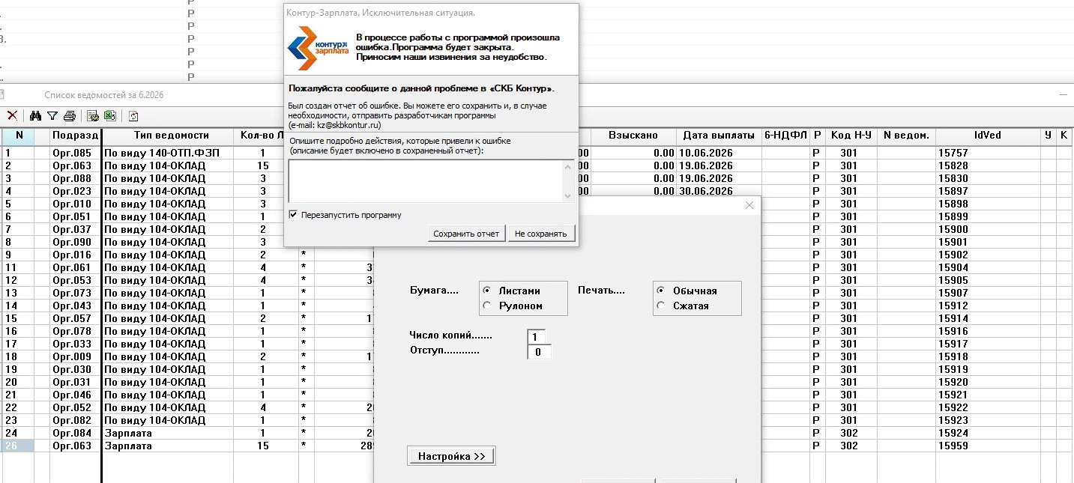Toggle 'Перезапустить программу' checkbox
Screen dimensions: 1074x483
[x=293, y=215]
